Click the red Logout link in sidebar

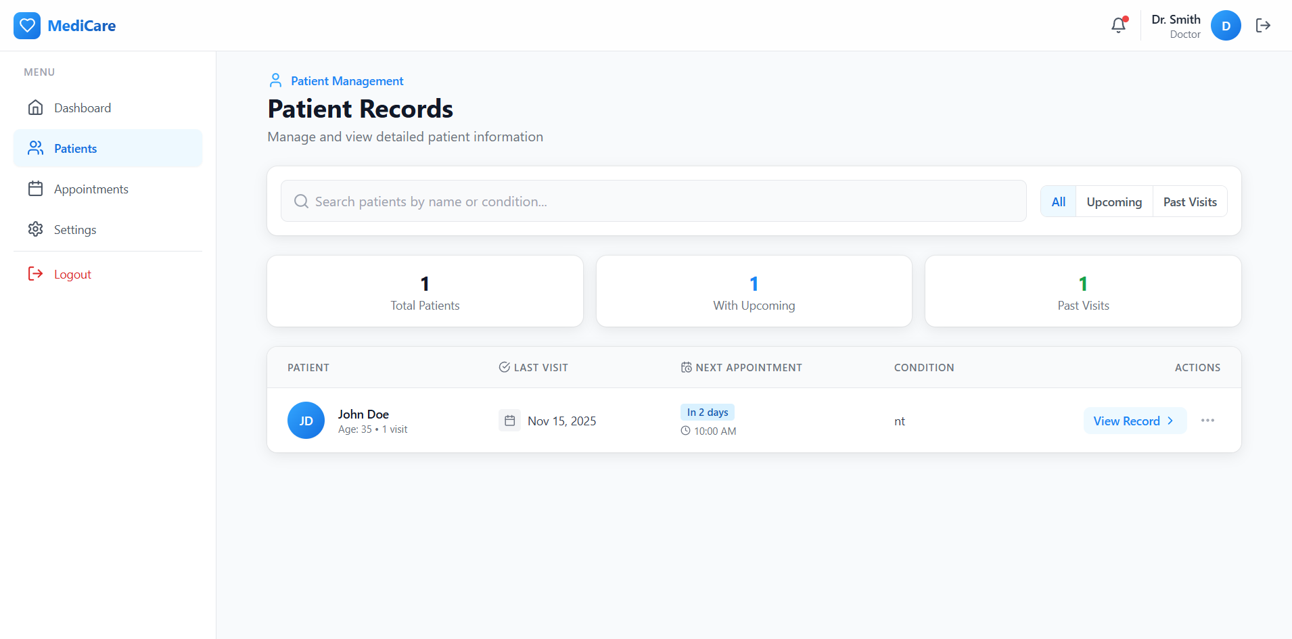pyautogui.click(x=72, y=275)
